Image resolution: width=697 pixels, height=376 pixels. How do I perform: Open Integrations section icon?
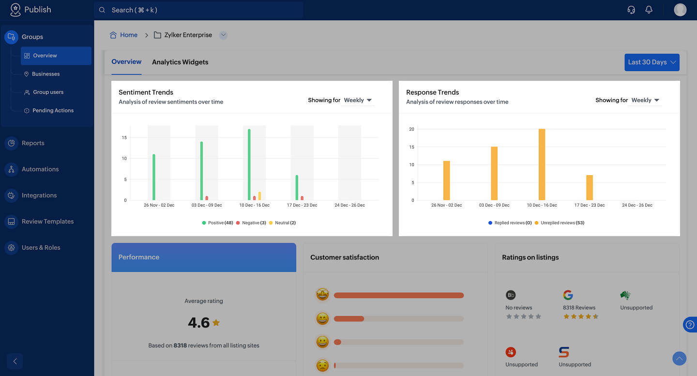point(11,196)
